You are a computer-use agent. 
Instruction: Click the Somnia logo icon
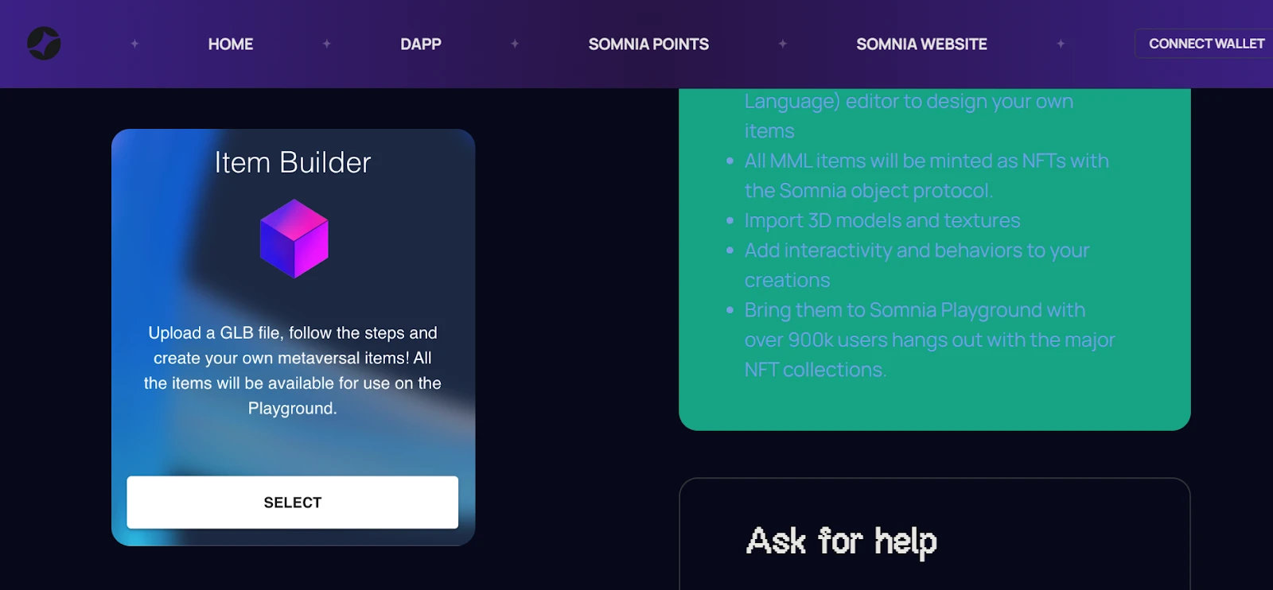(44, 44)
